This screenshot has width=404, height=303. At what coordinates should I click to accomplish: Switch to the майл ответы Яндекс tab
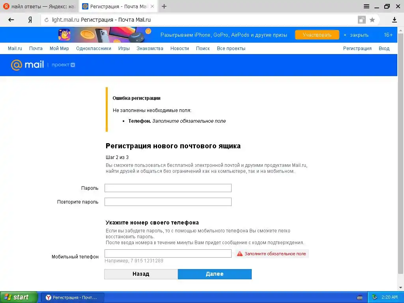40,6
